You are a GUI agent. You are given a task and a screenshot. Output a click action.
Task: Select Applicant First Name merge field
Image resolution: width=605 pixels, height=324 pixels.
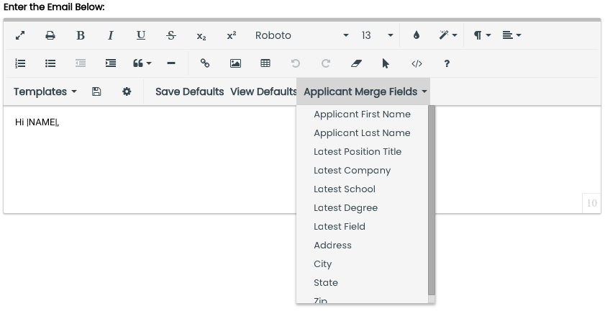(x=362, y=114)
